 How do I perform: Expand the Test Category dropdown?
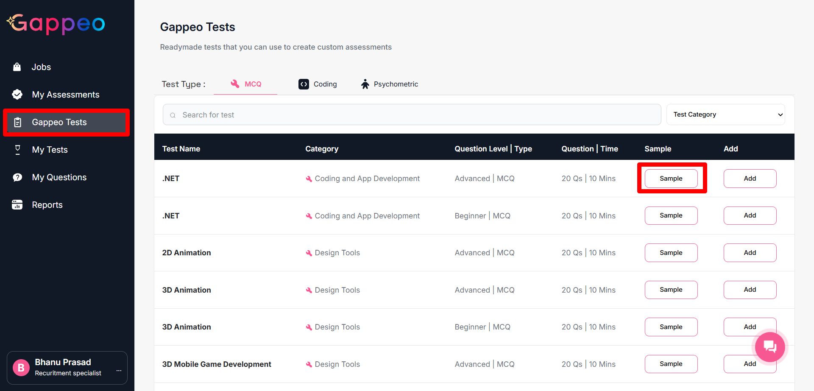(725, 115)
